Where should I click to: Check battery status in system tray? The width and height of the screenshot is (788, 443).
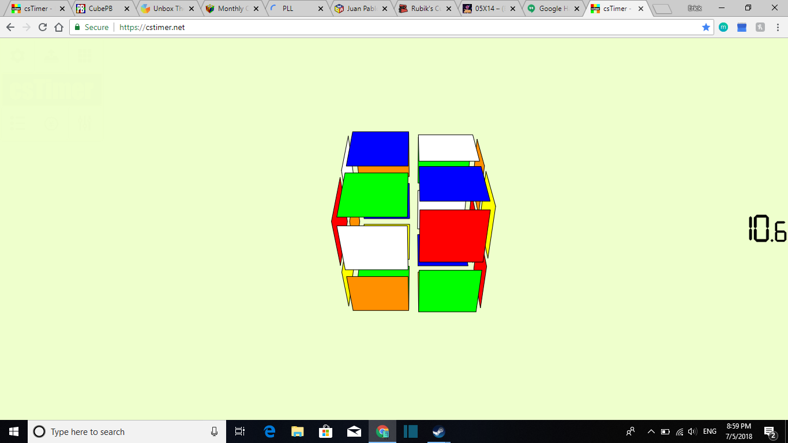(665, 431)
